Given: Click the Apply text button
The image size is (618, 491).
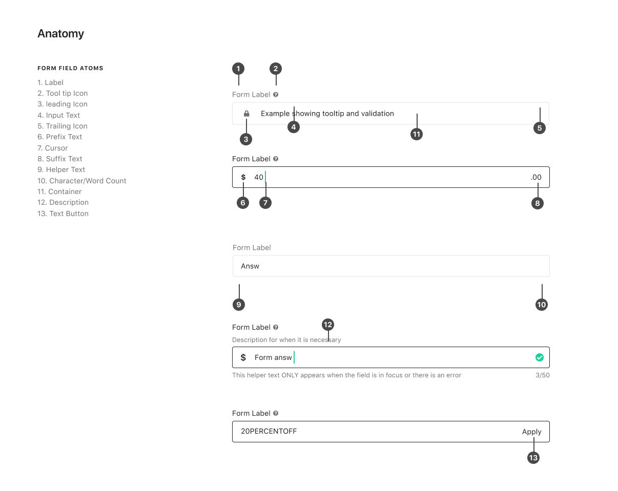Looking at the screenshot, I should pyautogui.click(x=532, y=432).
